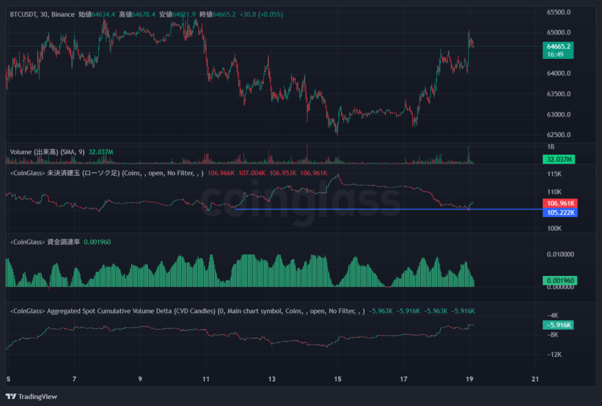The image size is (602, 406).
Task: Click the CoinGlass open interest indicator title
Action: [107, 173]
